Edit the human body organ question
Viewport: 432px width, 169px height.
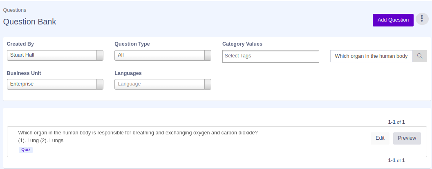point(380,138)
